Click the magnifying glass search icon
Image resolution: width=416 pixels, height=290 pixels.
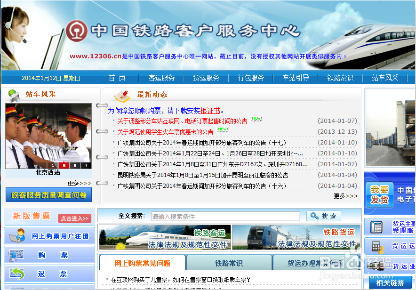314,216
